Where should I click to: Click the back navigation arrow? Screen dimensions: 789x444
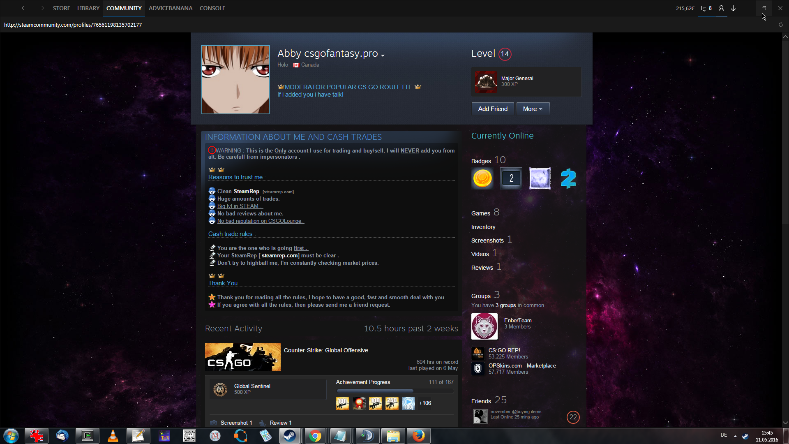click(x=25, y=8)
